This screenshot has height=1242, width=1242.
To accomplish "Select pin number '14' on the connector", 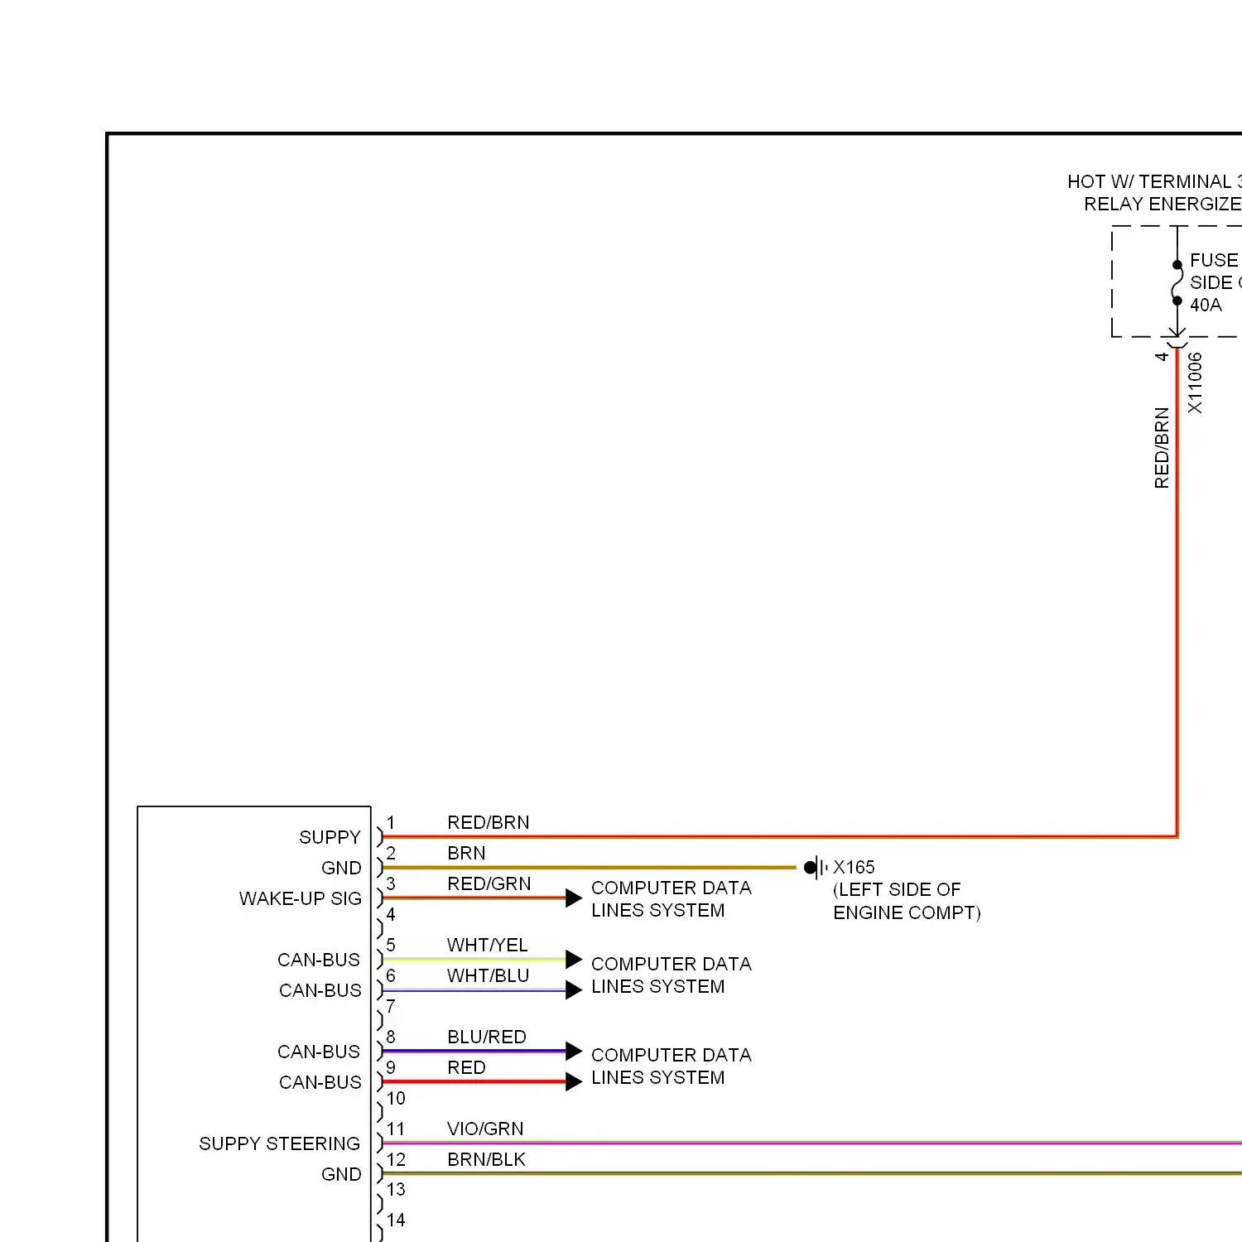I will (x=396, y=1220).
